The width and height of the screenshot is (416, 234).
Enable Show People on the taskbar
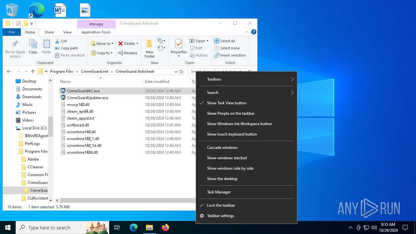[x=246, y=113]
